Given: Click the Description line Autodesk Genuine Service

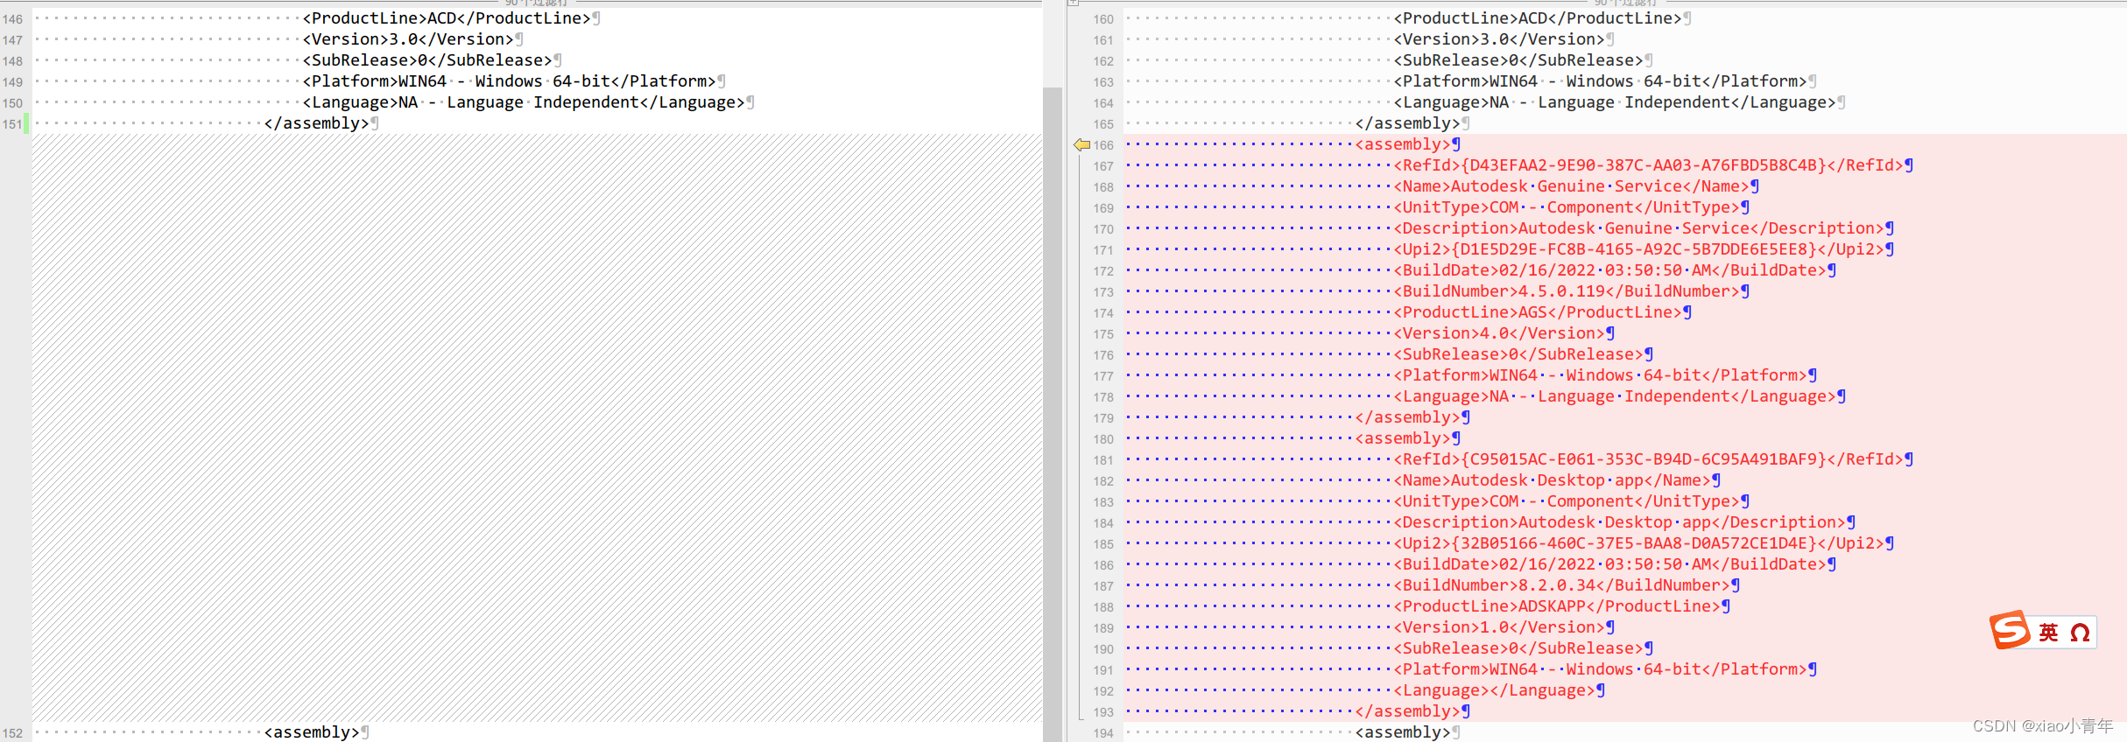Looking at the screenshot, I should pyautogui.click(x=1639, y=228).
